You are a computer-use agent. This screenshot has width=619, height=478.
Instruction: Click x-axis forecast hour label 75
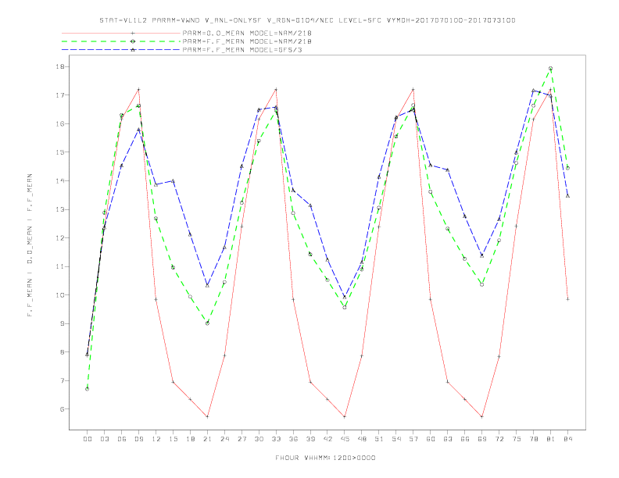(517, 439)
